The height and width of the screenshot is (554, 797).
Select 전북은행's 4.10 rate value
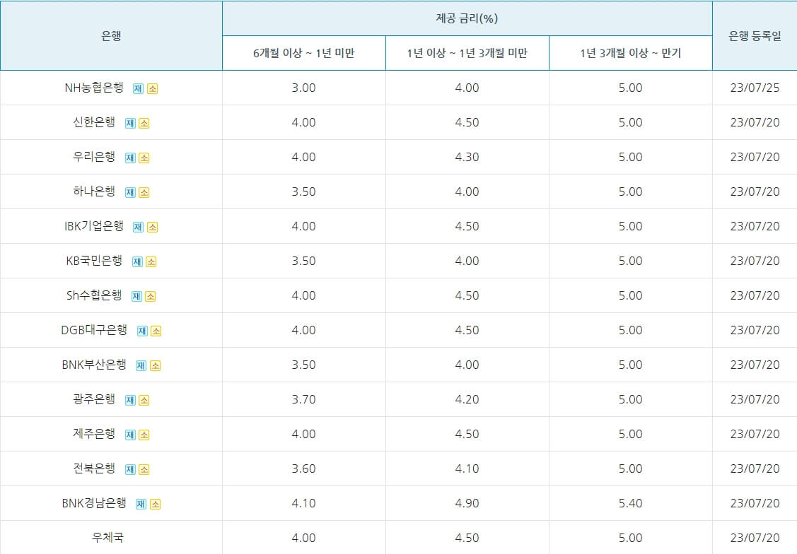coord(467,468)
